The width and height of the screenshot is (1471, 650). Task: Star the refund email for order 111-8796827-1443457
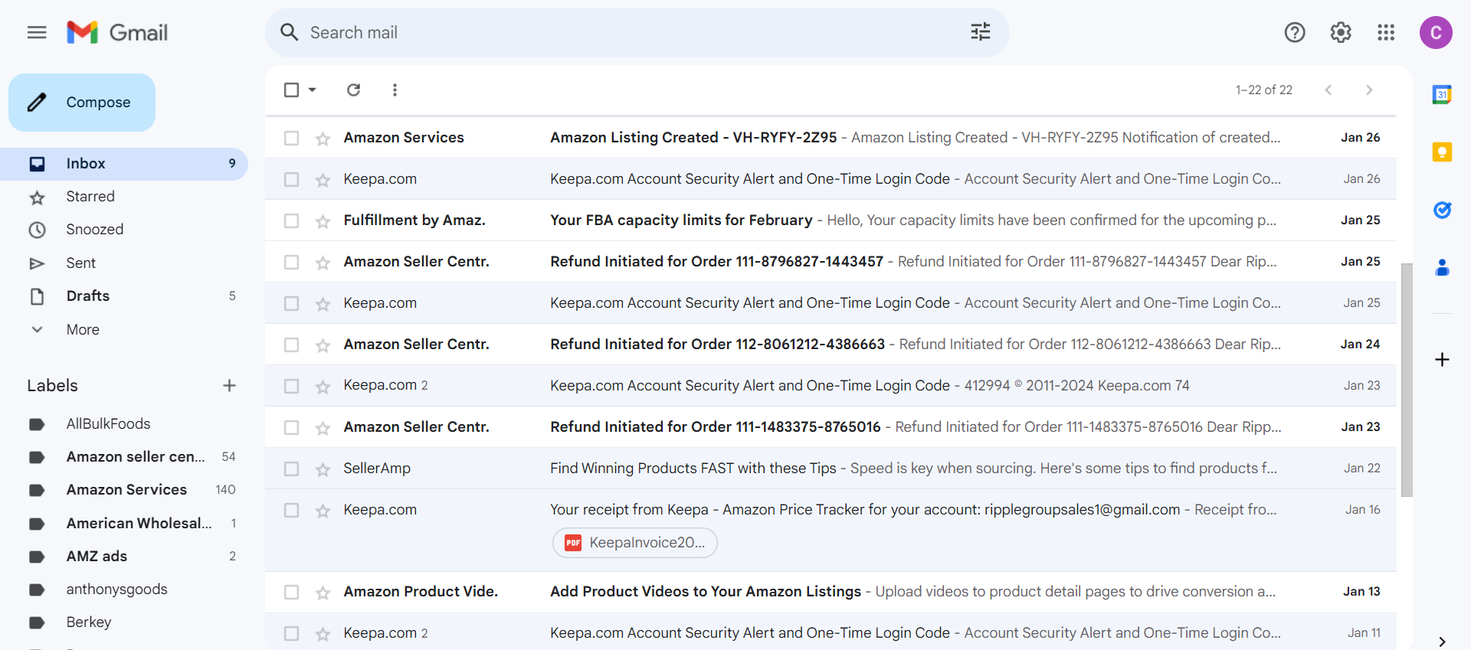323,263
